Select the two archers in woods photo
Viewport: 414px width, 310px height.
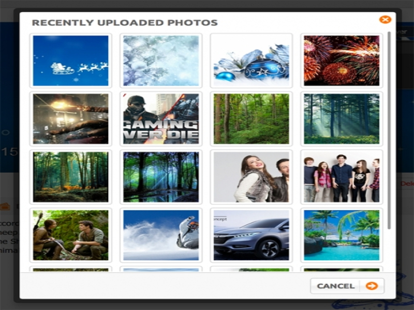coord(71,235)
